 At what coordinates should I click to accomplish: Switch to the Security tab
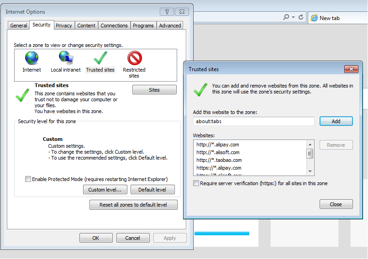coord(42,25)
